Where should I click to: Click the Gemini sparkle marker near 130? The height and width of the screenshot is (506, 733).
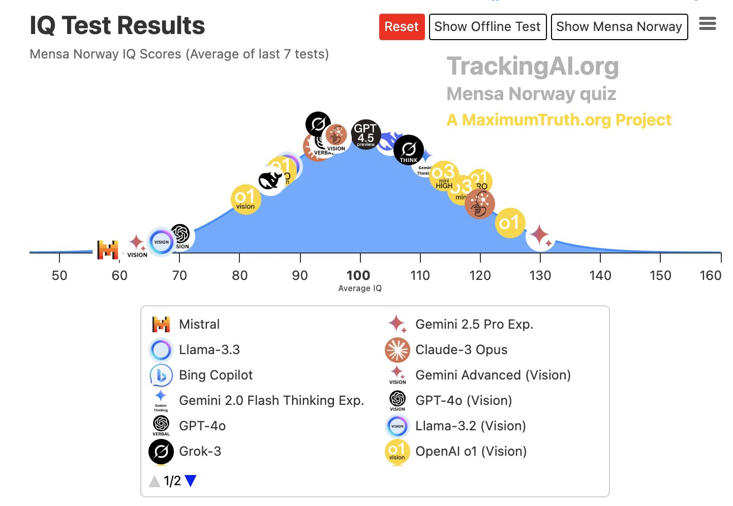[540, 236]
